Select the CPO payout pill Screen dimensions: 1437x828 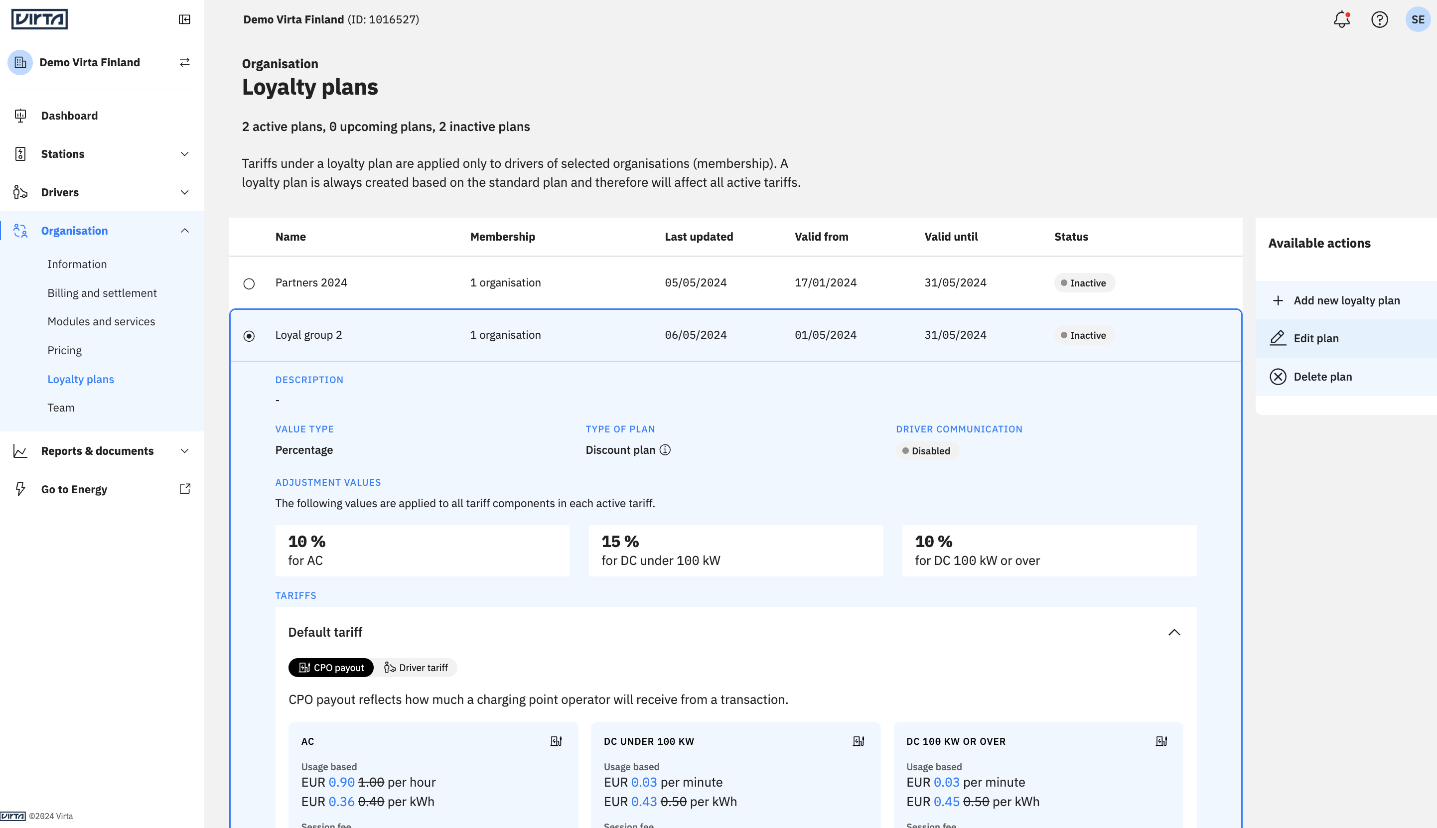click(331, 668)
